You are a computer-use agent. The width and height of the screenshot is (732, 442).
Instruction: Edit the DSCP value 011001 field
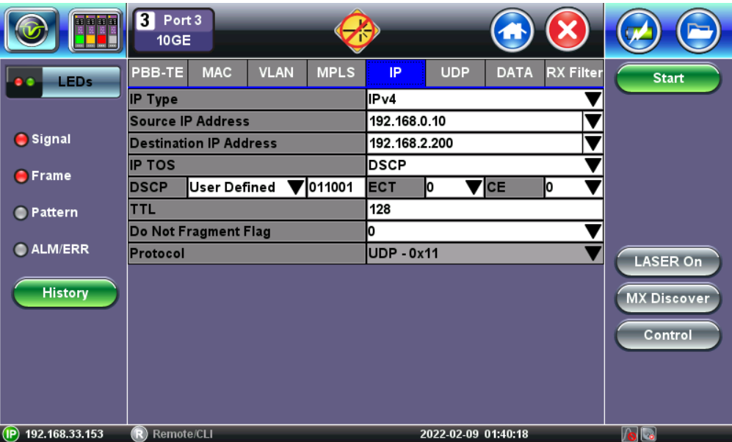(336, 187)
